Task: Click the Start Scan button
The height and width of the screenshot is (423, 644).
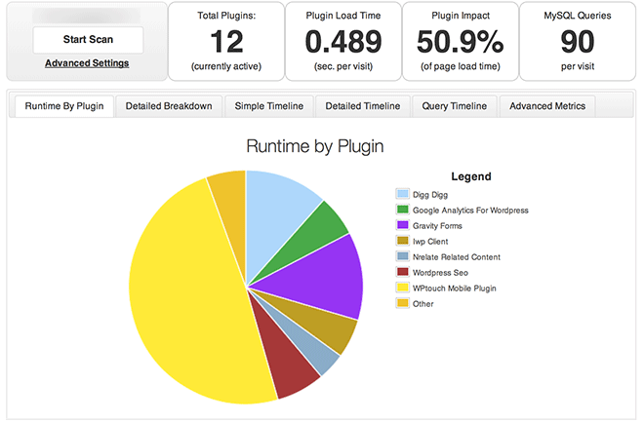Action: tap(88, 40)
